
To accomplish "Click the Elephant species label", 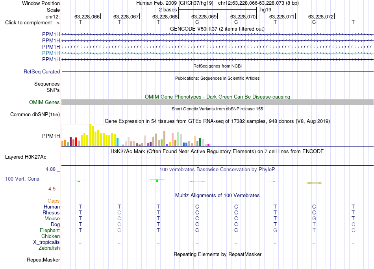I will pyautogui.click(x=50, y=230).
